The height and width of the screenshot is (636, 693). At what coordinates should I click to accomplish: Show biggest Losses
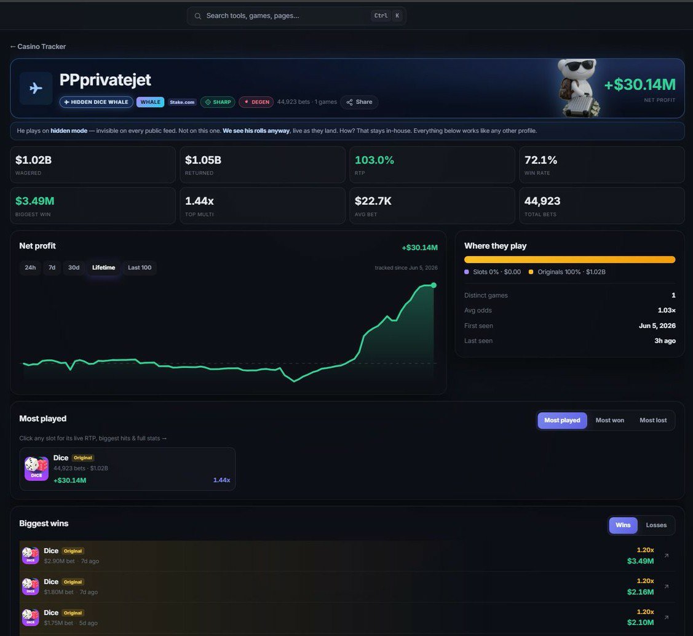656,525
